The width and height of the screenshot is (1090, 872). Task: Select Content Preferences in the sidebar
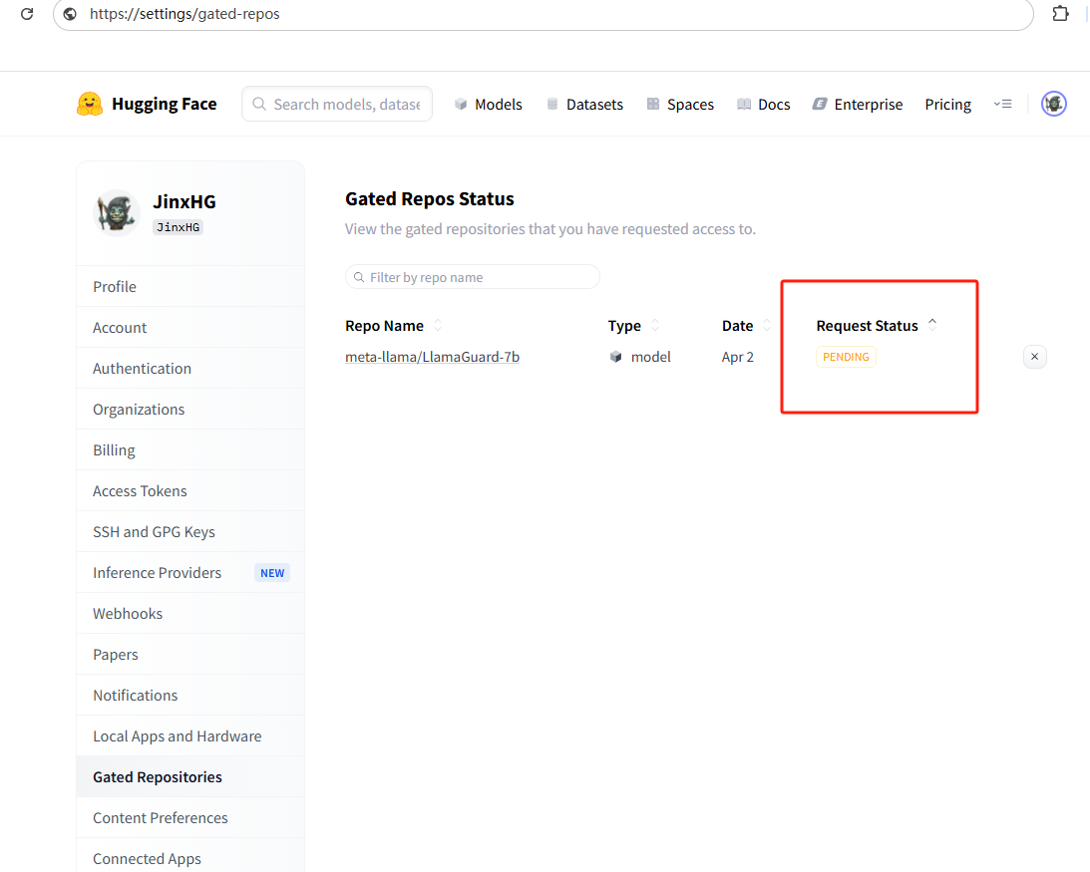[x=189, y=818]
